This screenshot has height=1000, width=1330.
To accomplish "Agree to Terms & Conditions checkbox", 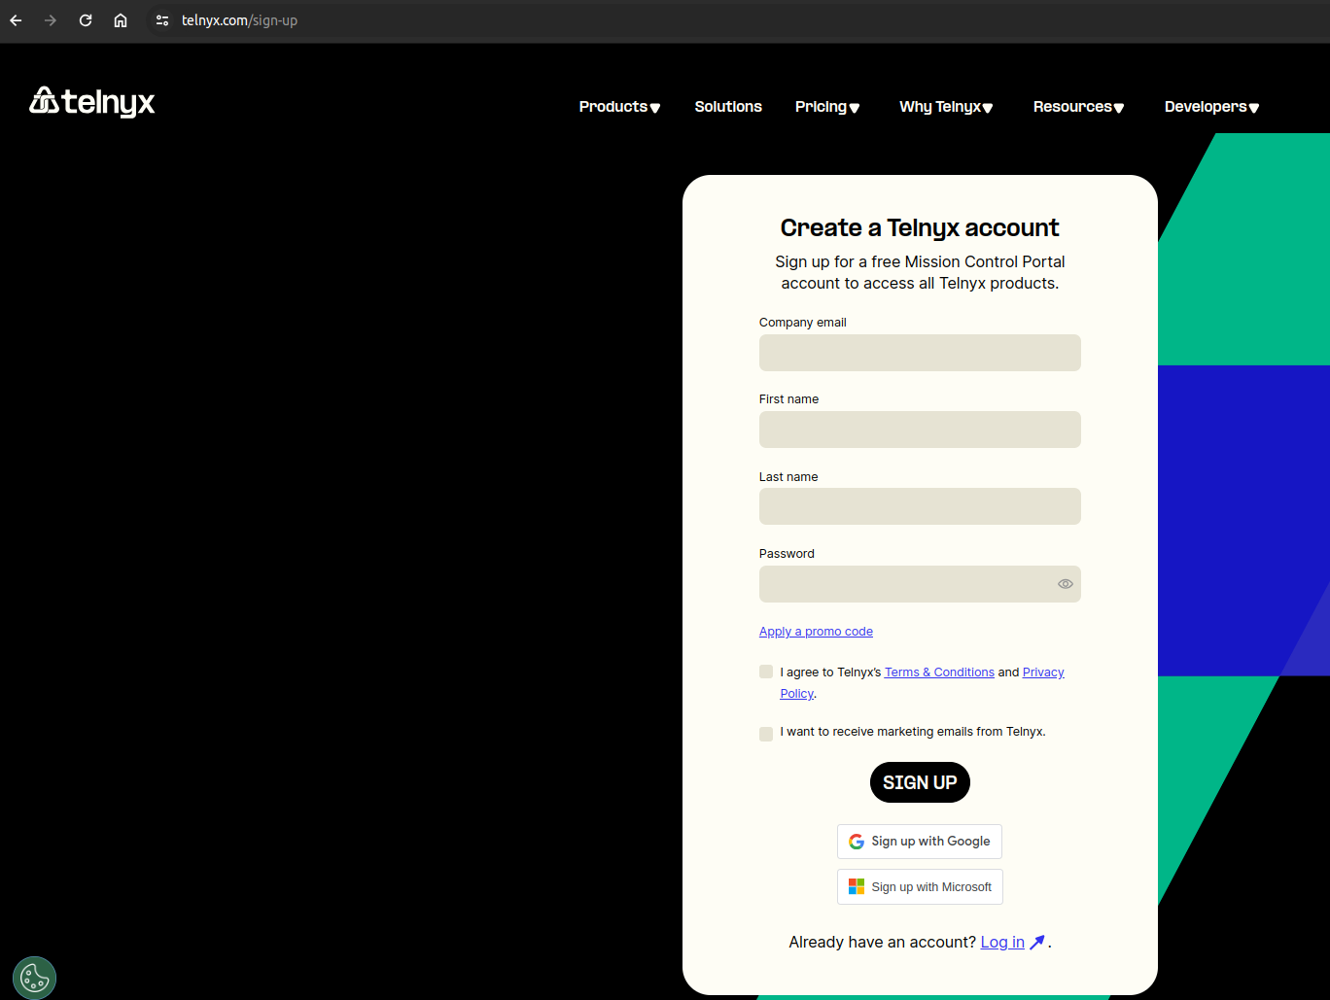I will tap(766, 672).
